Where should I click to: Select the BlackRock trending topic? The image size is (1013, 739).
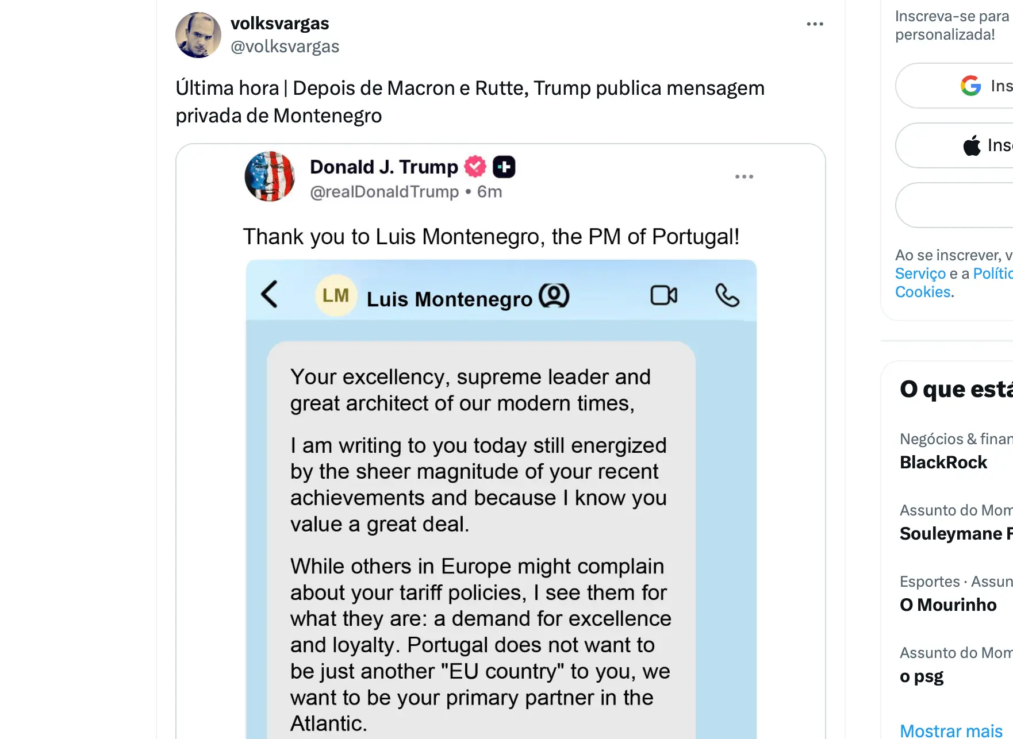[943, 462]
